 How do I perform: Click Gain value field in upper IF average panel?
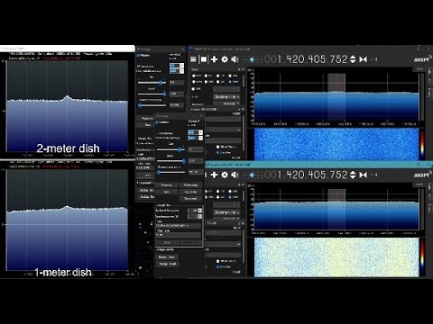[x=177, y=82]
